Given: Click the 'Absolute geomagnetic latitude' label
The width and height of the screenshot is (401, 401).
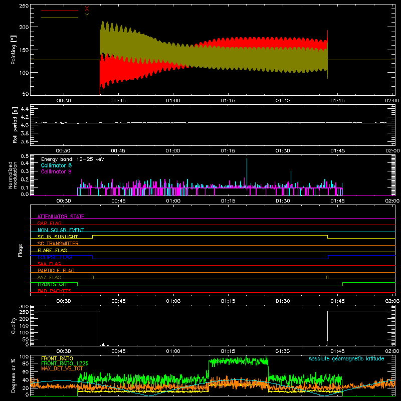Looking at the screenshot, I should point(346,358).
